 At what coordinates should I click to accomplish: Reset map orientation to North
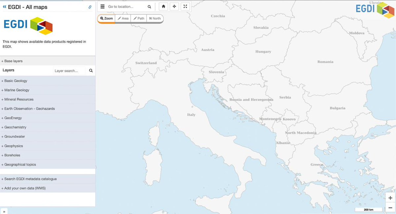(155, 18)
